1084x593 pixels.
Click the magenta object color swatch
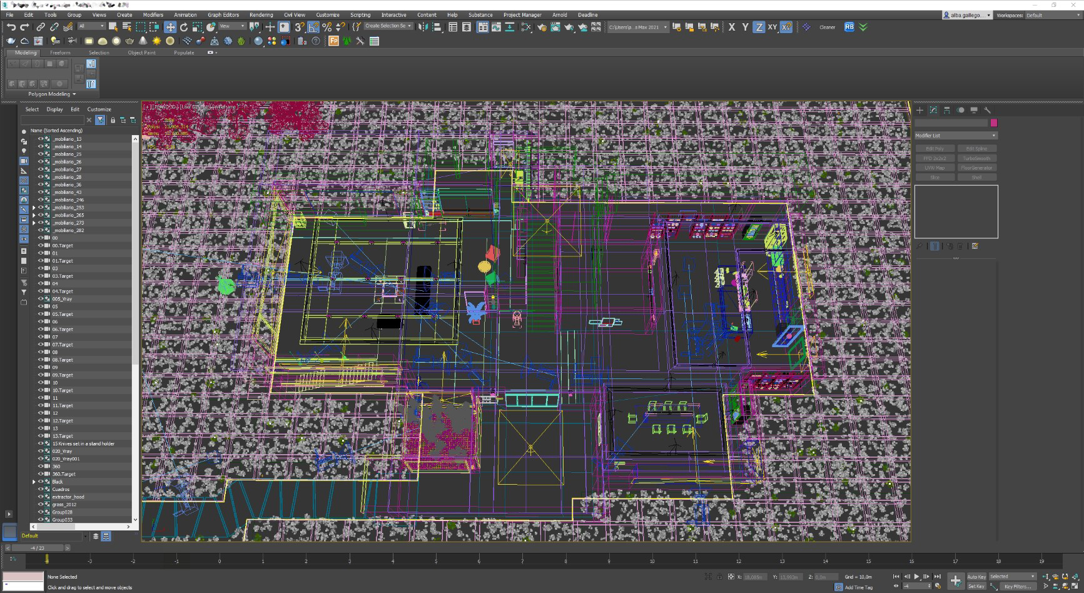pyautogui.click(x=994, y=123)
